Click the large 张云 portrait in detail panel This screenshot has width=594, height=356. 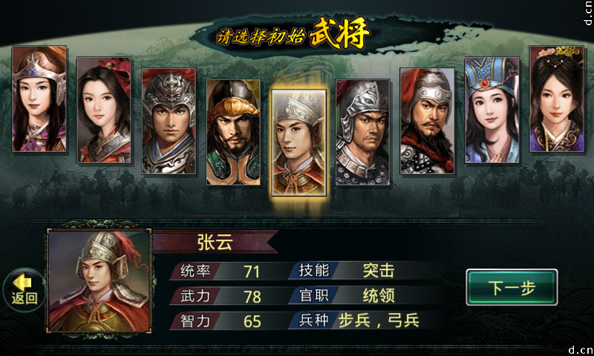(x=99, y=281)
